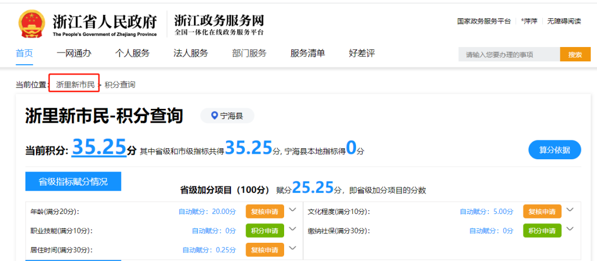Click the 居住时间(满分30分) label

[61, 250]
